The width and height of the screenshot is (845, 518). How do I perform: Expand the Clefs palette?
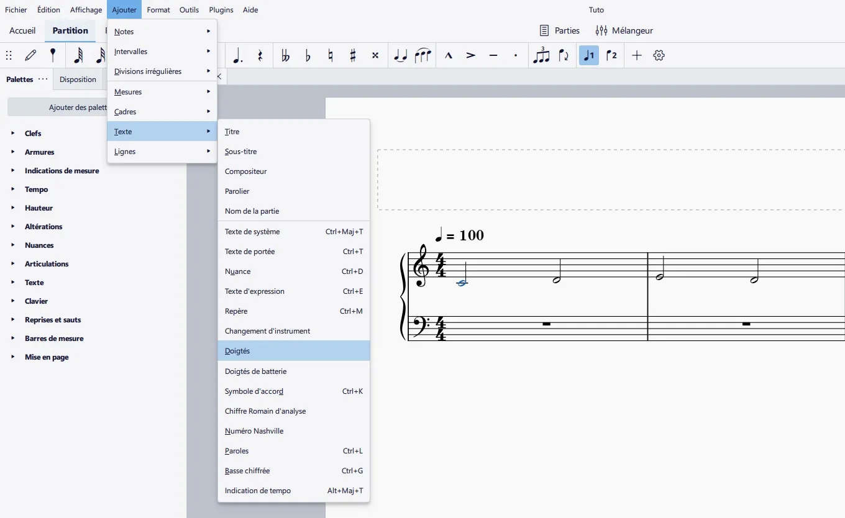pyautogui.click(x=33, y=134)
